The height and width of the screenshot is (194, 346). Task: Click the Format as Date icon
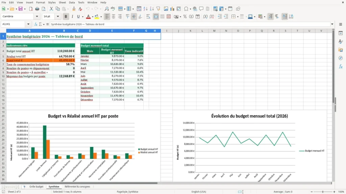tap(198, 17)
